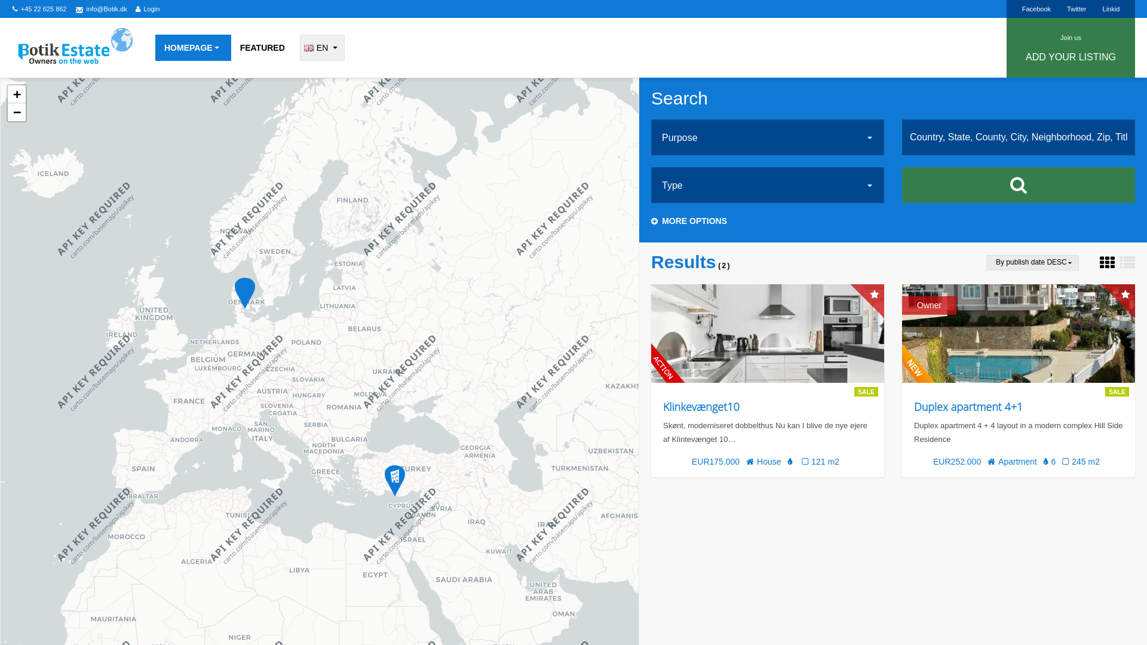
Task: Open the HOMEPAGE menu
Action: click(193, 48)
